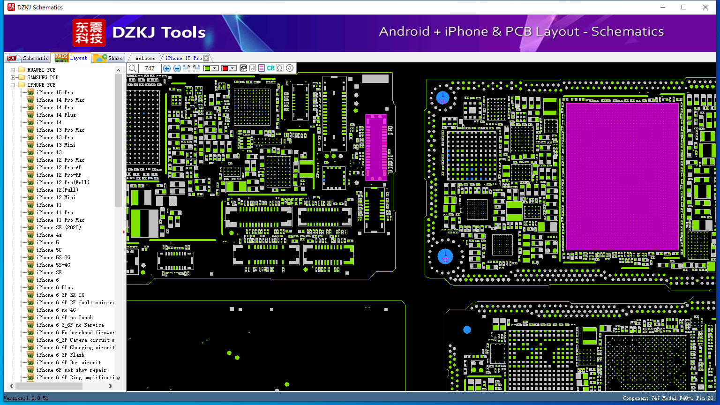Toggle the cyan CR button

(x=270, y=68)
